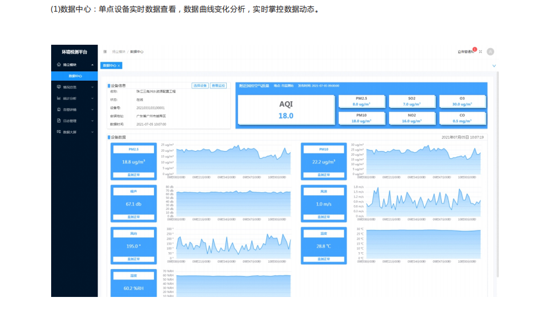
Task: Click the data time 2021-07-05 10:07:00
Action: pos(151,124)
